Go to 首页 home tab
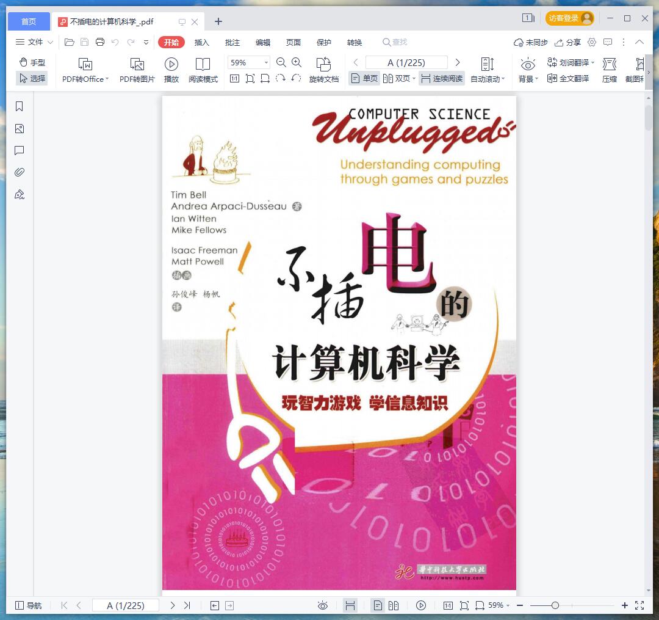Viewport: 659px width, 620px height. coord(29,21)
